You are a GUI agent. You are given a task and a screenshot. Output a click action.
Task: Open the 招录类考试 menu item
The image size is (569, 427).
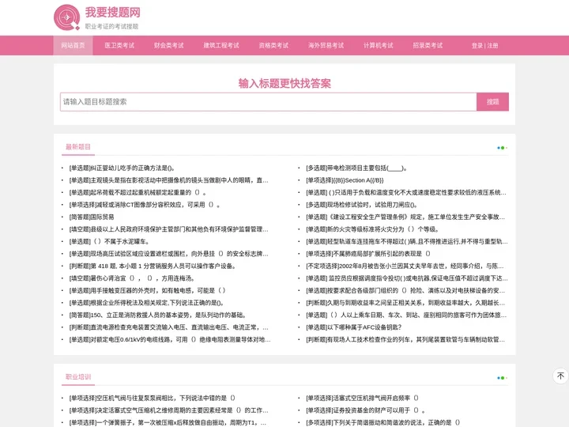point(428,45)
